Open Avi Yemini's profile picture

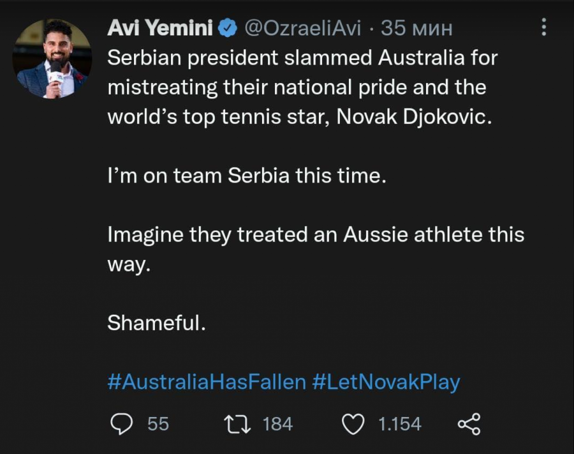[52, 59]
